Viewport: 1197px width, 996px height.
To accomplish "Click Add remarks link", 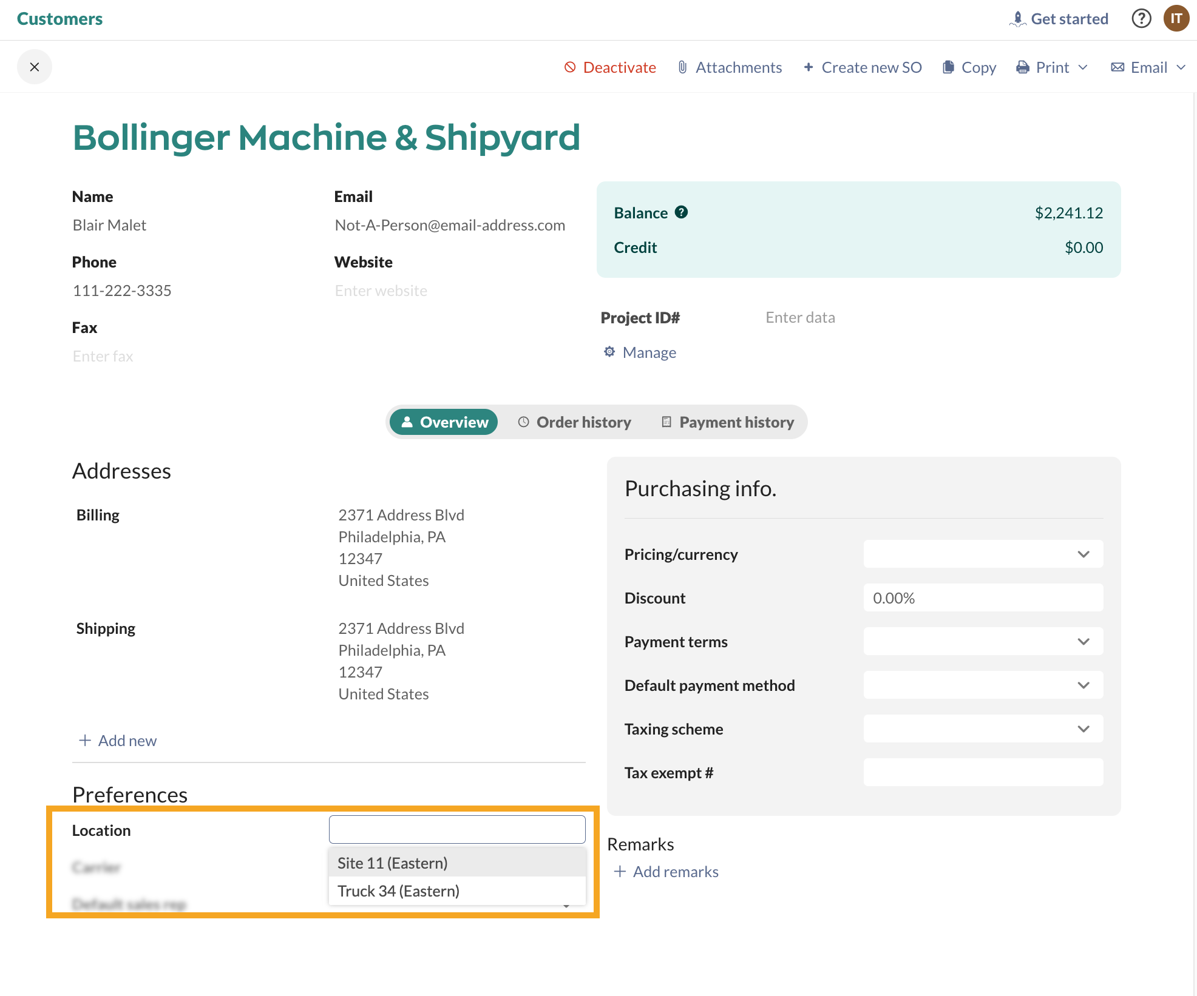I will [666, 872].
